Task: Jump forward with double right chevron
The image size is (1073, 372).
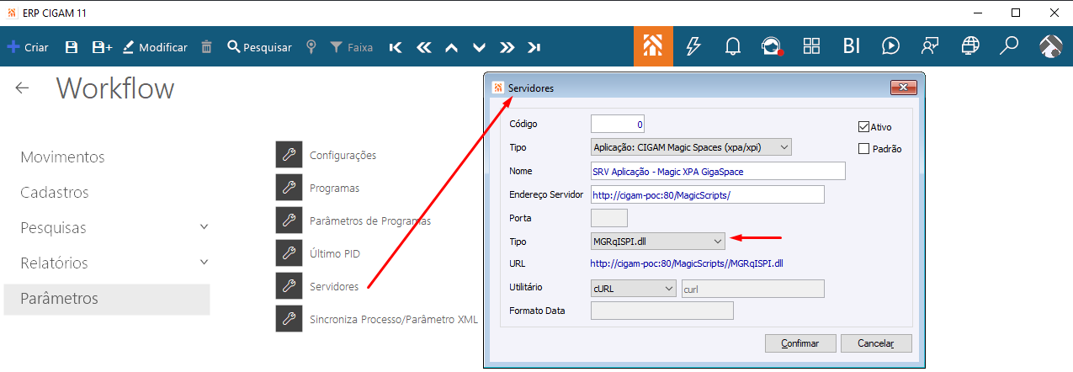Action: [x=507, y=47]
